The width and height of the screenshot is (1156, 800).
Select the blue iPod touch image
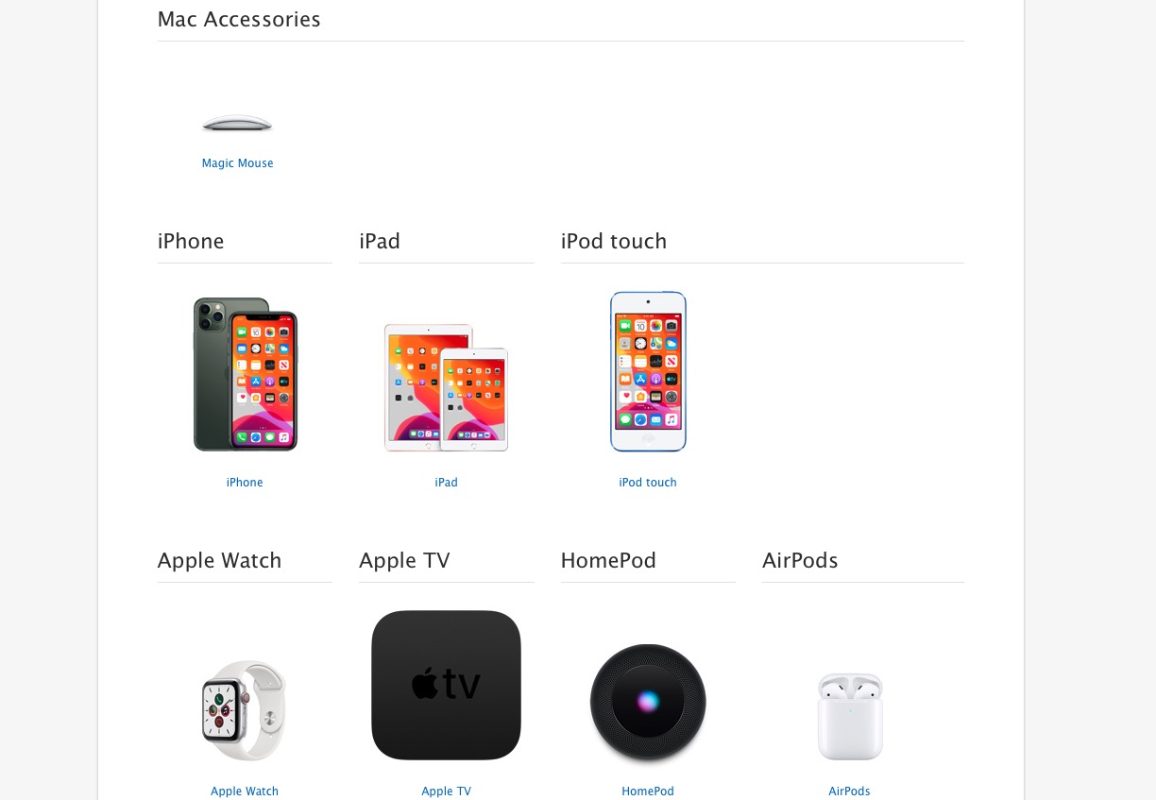point(648,371)
